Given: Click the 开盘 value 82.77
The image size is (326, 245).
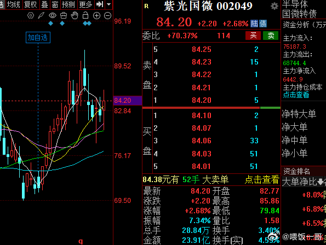Looking at the screenshot, I should click(270, 191).
